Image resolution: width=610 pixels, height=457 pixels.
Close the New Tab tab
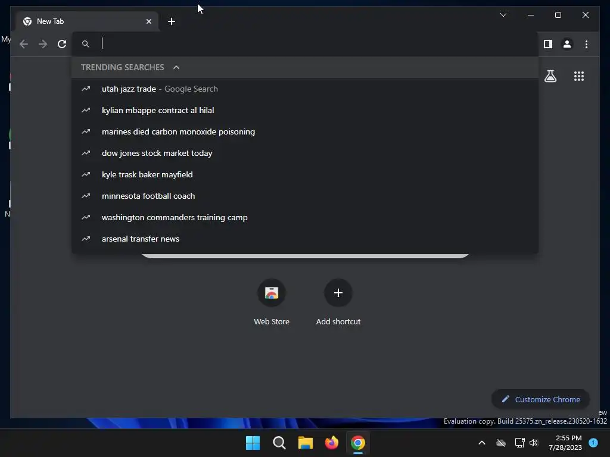(x=148, y=21)
